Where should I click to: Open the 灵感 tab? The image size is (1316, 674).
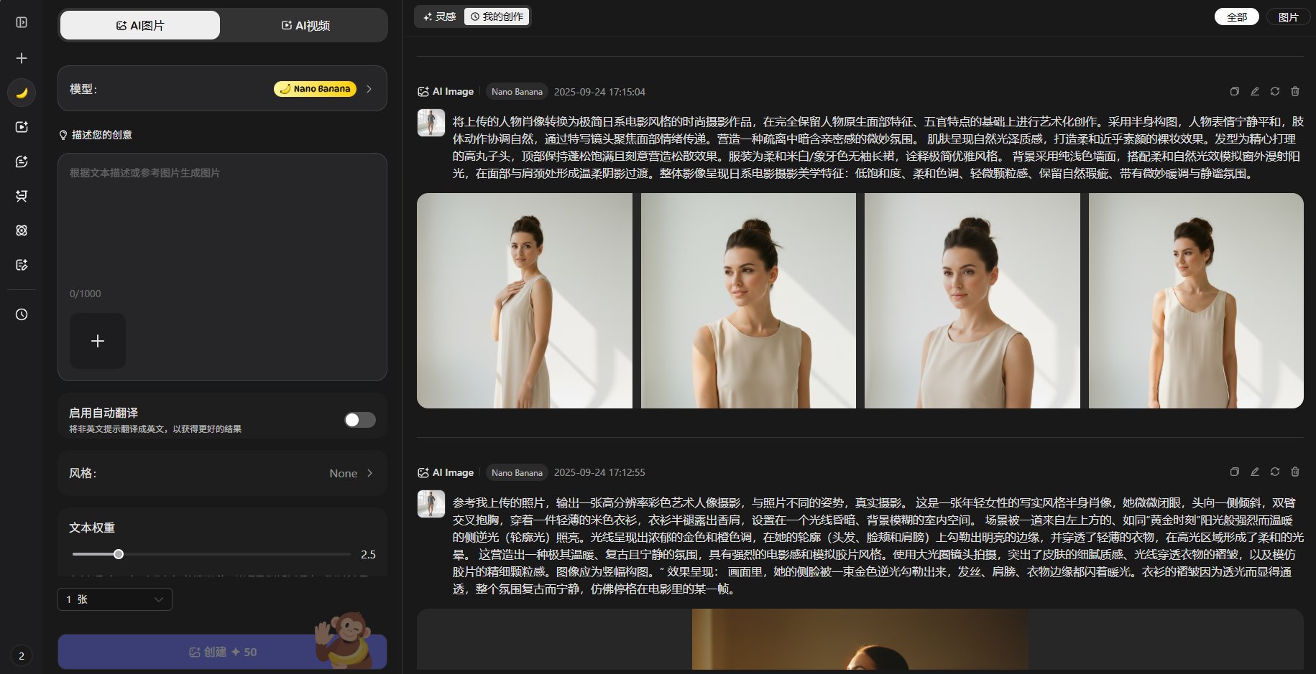point(440,17)
